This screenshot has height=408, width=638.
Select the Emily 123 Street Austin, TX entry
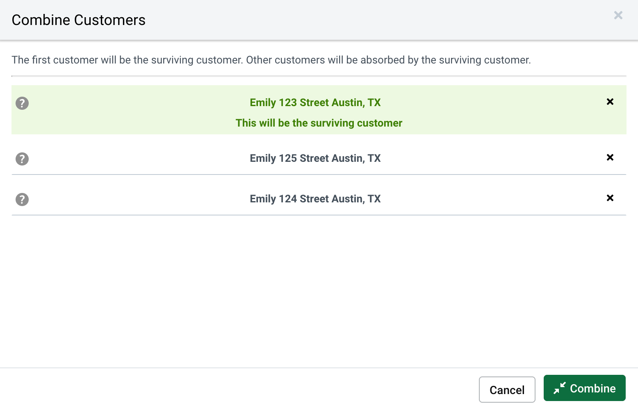coord(315,102)
